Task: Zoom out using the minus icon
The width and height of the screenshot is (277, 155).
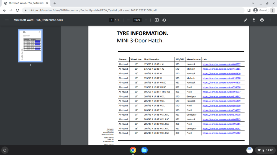Action: (128, 20)
